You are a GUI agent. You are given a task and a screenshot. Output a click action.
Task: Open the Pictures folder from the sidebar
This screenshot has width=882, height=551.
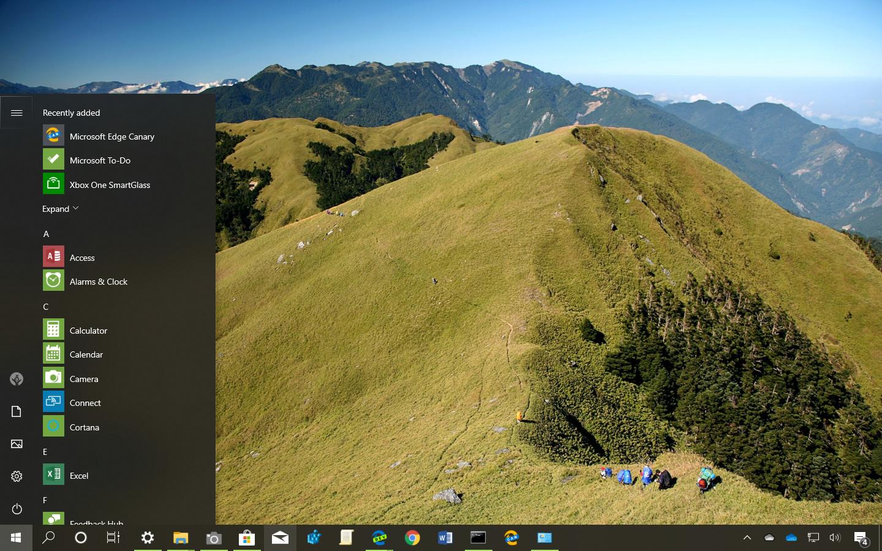17,444
